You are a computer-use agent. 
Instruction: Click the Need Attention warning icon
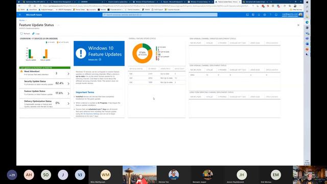point(21,72)
